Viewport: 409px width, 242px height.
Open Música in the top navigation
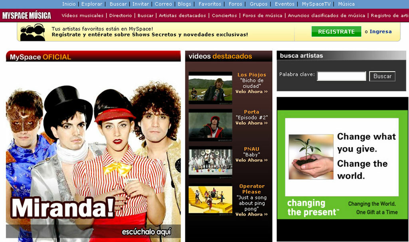coord(346,4)
